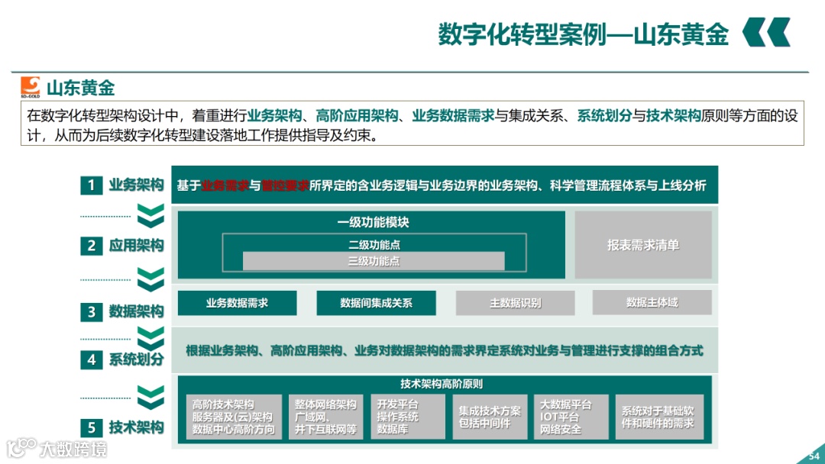The image size is (825, 464).
Task: Click the 业务数据需求 green box
Action: pos(238,303)
